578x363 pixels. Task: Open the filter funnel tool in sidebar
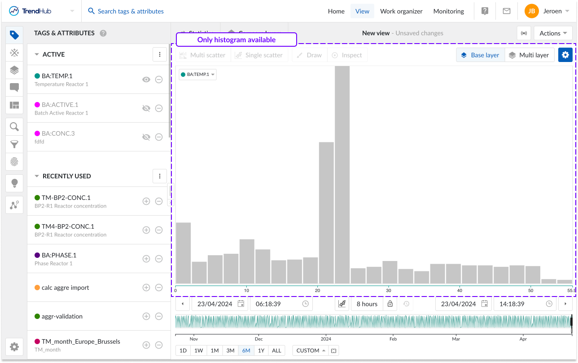click(14, 144)
